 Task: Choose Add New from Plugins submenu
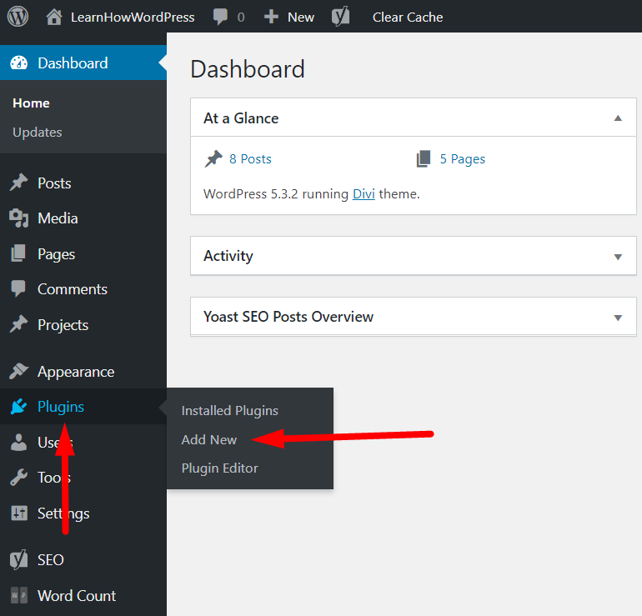pyautogui.click(x=208, y=439)
